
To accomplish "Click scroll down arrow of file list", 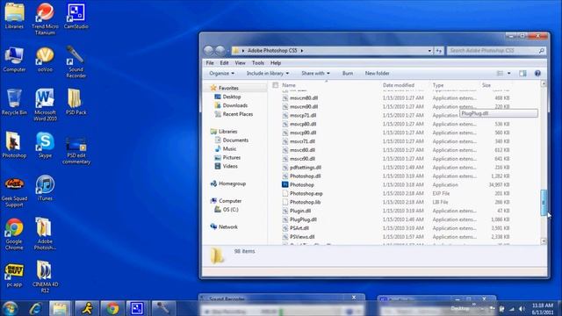I will (544, 241).
